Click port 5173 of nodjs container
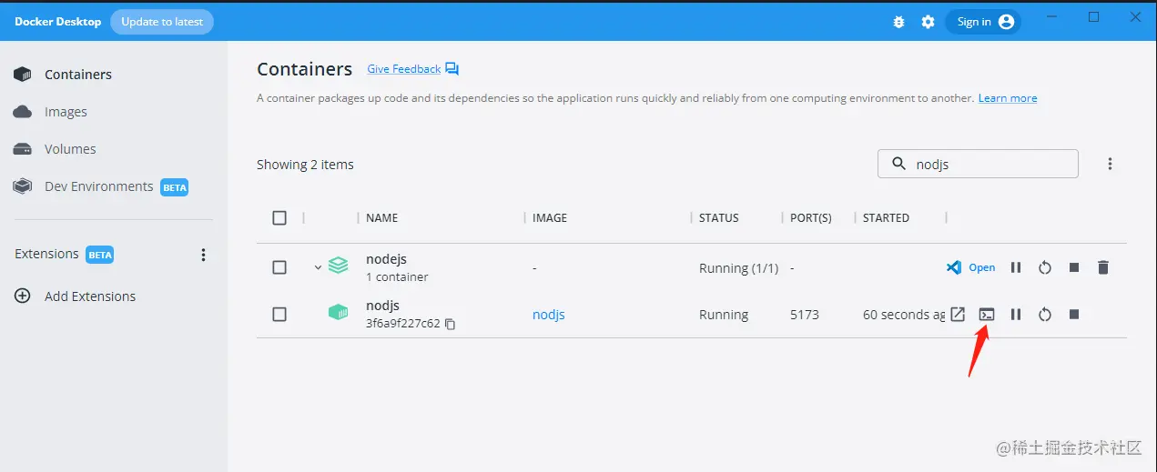Viewport: 1157px width, 472px height. pyautogui.click(x=805, y=315)
